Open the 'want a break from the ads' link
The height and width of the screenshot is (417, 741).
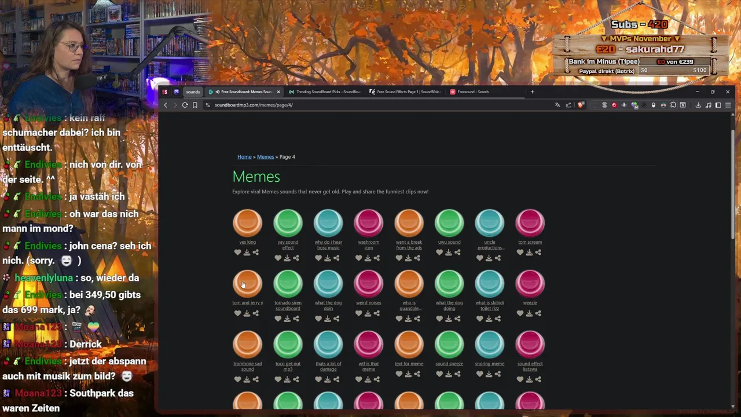tap(409, 245)
